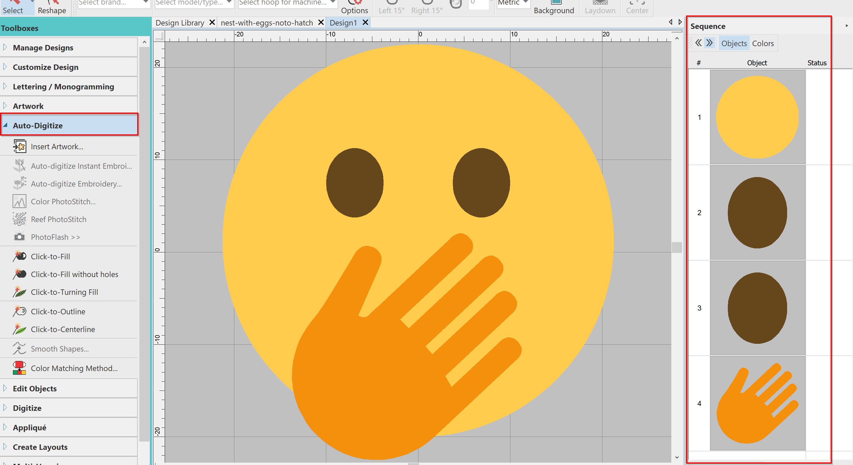Choose the Auto-digitize Embroidery icon

click(x=19, y=183)
